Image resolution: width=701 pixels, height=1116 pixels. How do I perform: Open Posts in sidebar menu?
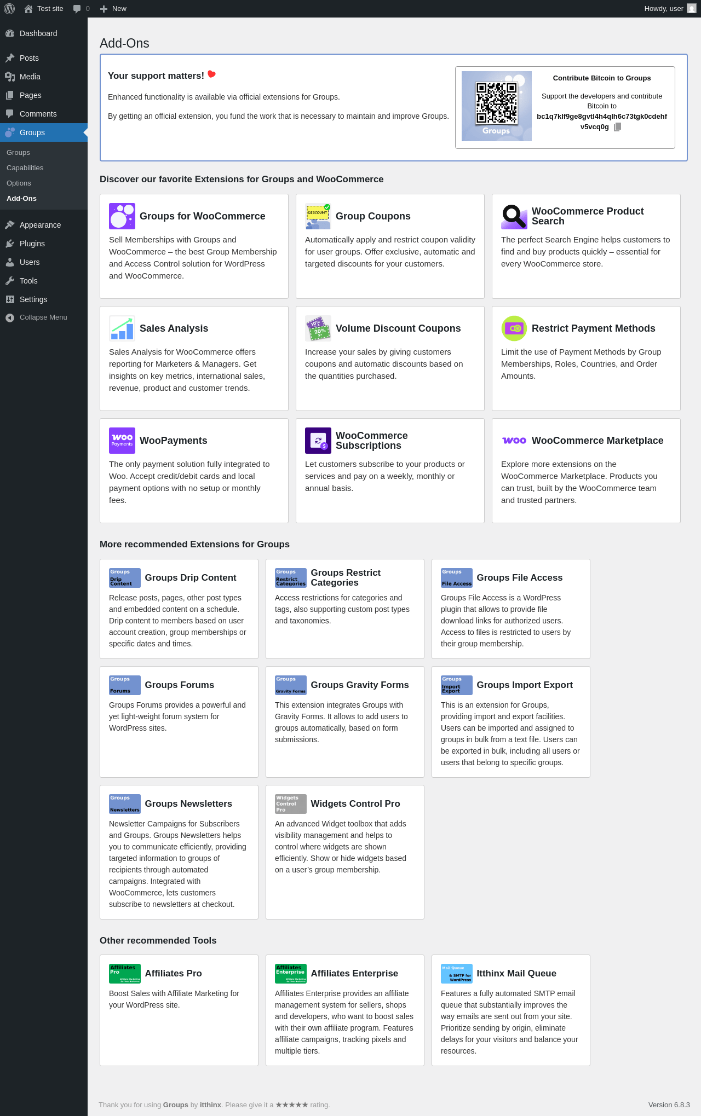point(44,58)
